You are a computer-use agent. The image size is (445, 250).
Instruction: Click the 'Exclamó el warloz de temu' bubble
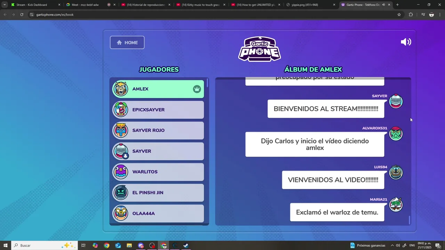point(337,212)
